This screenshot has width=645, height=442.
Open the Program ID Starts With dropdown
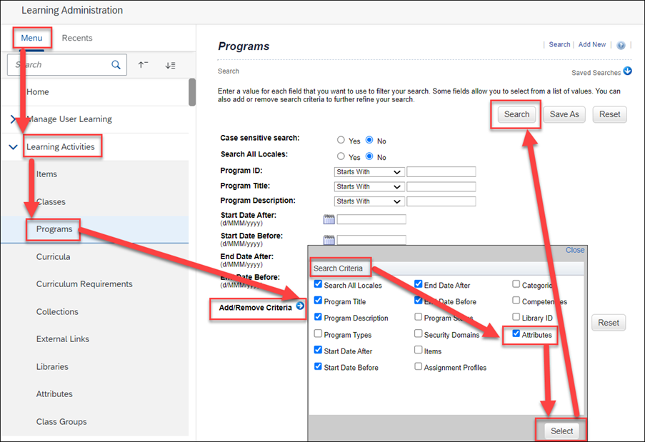pos(368,171)
